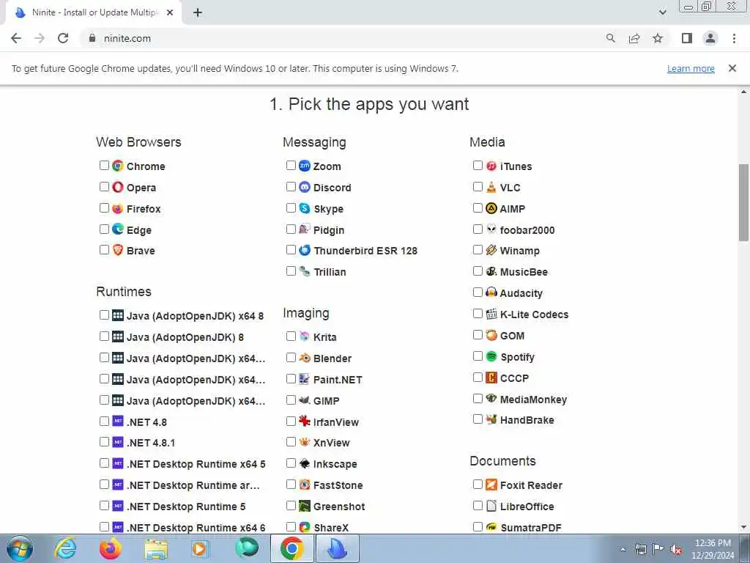Open Firefox from the taskbar
Screen dimensions: 750x563
pos(111,548)
